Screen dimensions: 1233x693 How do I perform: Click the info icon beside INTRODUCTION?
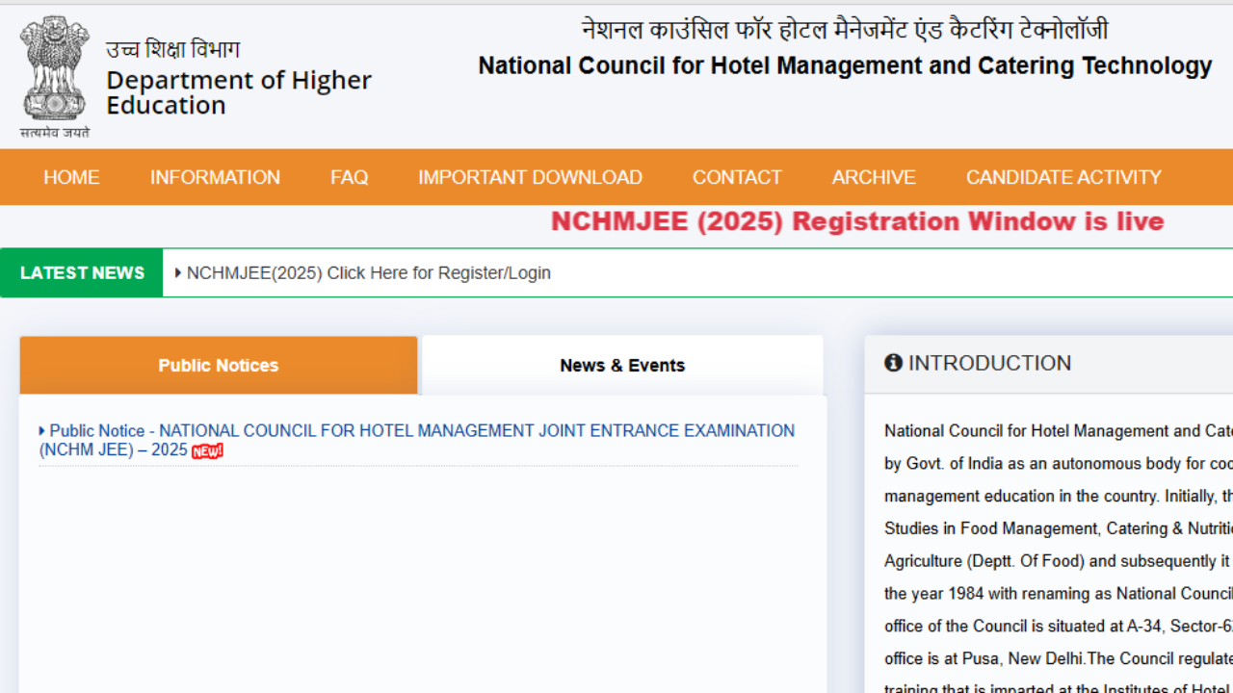tap(893, 363)
